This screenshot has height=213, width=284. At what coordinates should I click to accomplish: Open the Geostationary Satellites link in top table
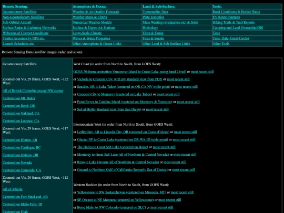pos(19,12)
